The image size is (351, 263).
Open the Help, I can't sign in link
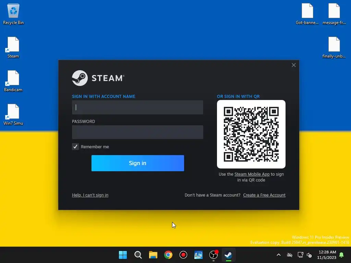(x=90, y=195)
